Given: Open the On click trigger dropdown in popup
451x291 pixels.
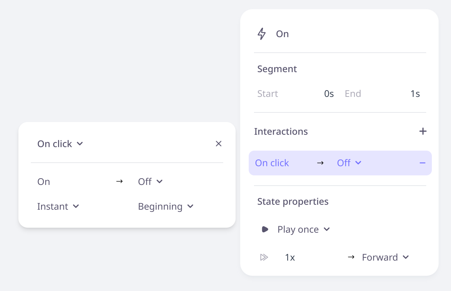Looking at the screenshot, I should coord(60,144).
